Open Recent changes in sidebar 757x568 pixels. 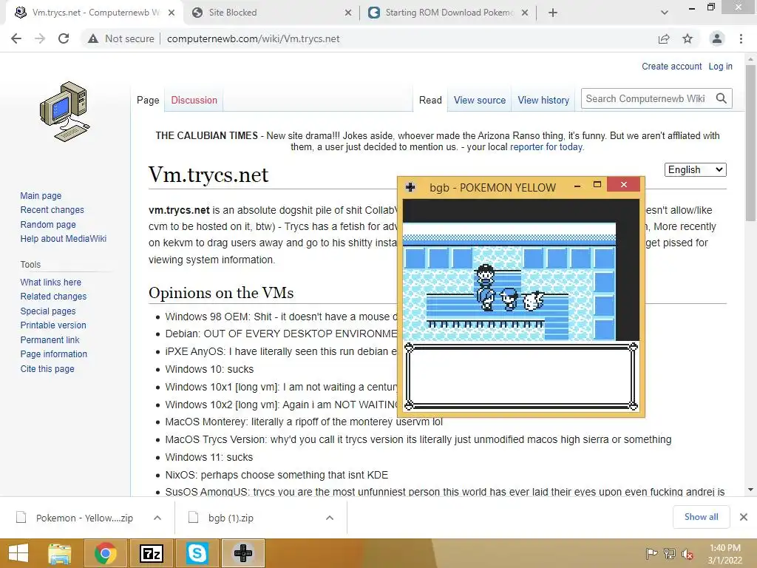[52, 209]
